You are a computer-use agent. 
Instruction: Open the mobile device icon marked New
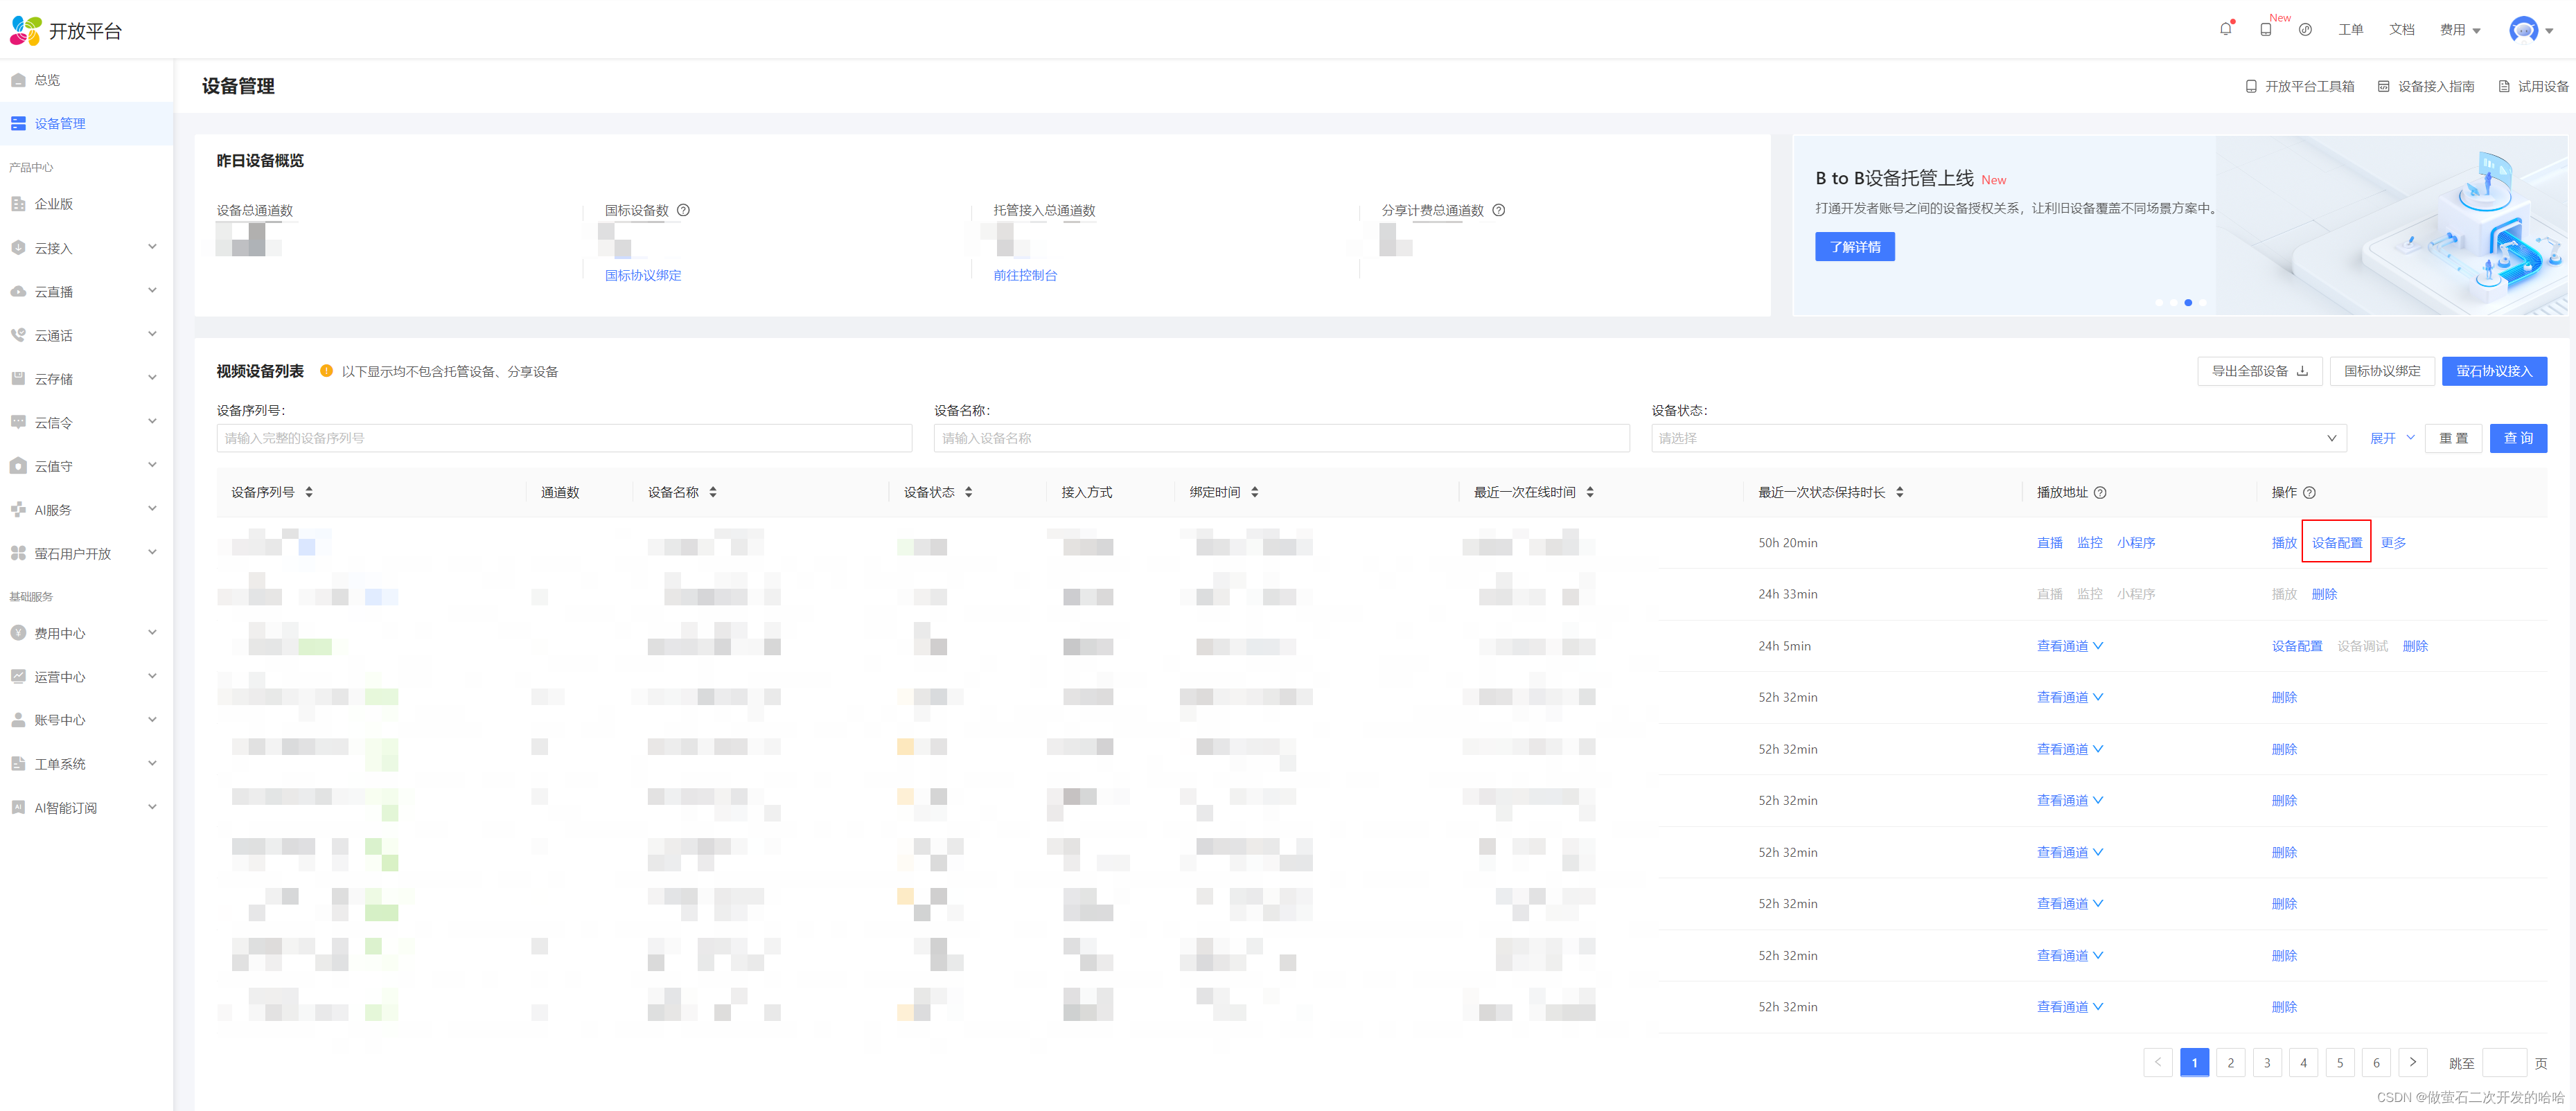click(x=2265, y=29)
